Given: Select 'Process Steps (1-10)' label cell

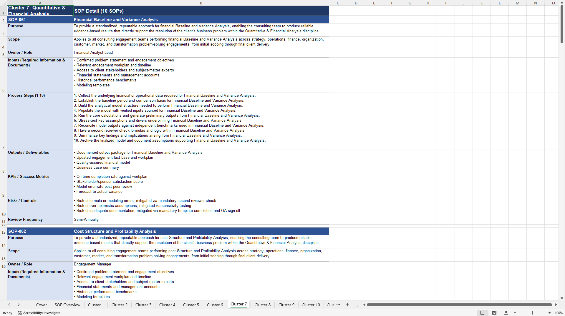Looking at the screenshot, I should point(40,121).
